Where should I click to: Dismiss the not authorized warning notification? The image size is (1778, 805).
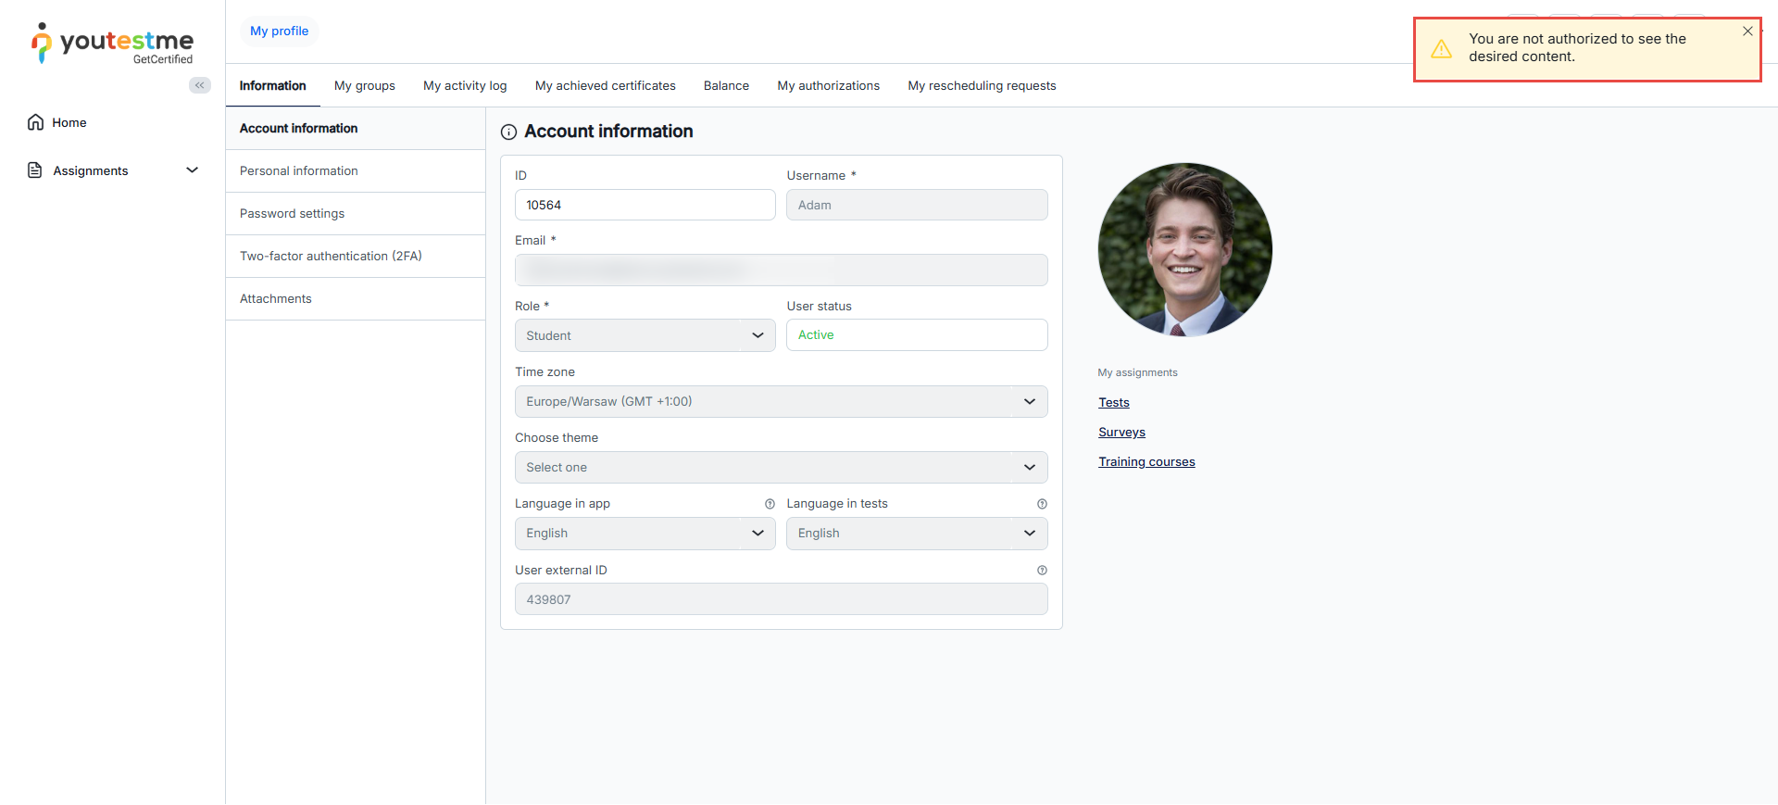pos(1747,31)
